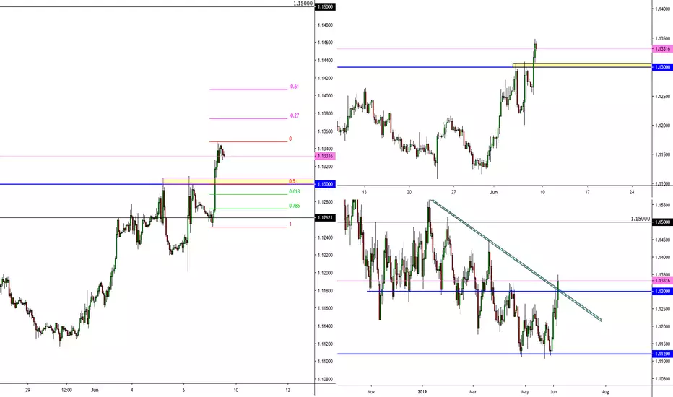Click the 1.12400 price axis tick
The width and height of the screenshot is (673, 397).
[x=326, y=237]
